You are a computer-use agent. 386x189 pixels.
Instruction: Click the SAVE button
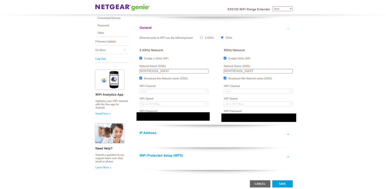coord(282,184)
